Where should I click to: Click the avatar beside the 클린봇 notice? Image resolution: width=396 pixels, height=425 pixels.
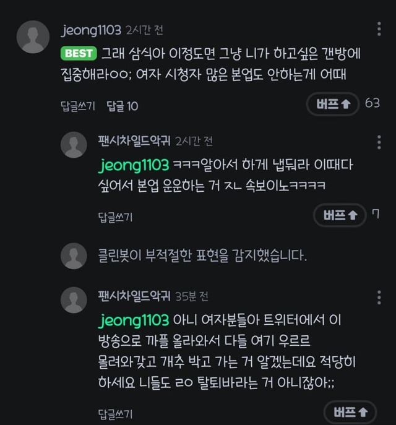click(x=74, y=255)
